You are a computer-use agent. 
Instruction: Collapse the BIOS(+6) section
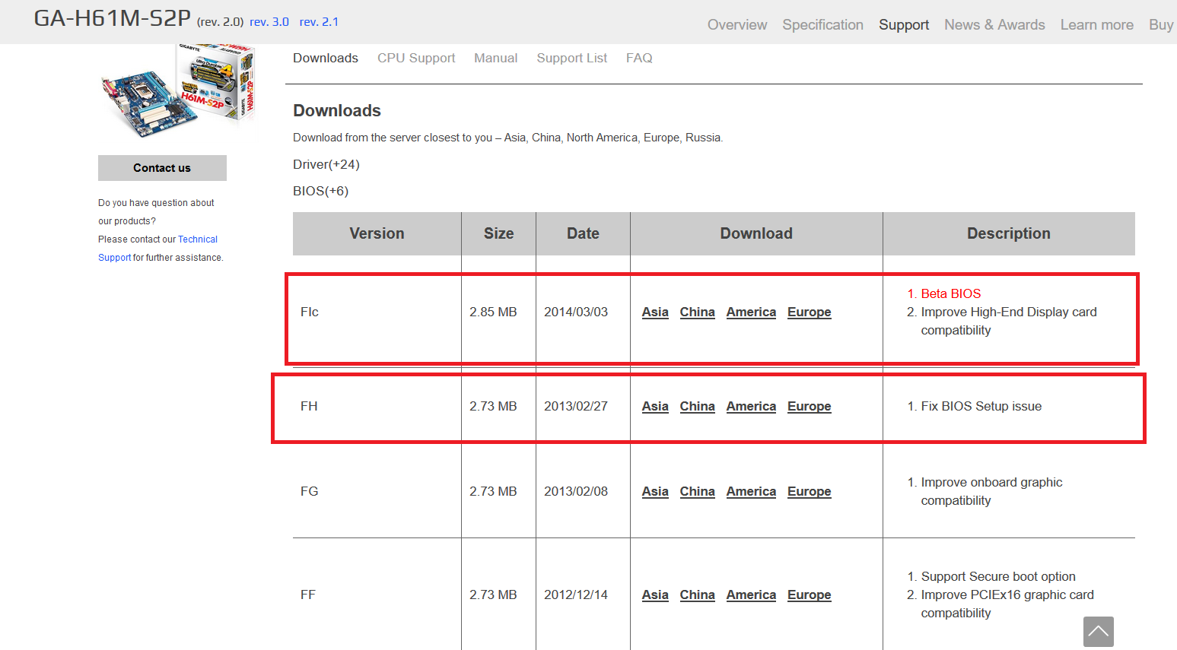coord(320,191)
